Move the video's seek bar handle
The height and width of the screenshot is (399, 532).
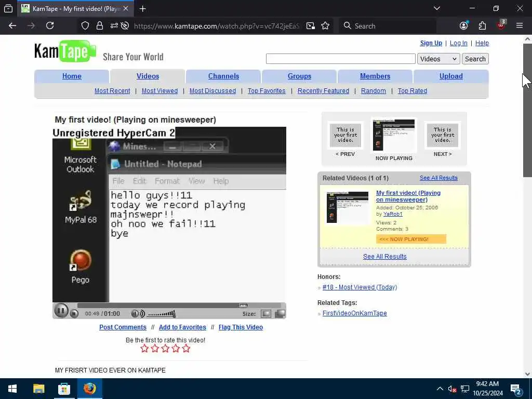pyautogui.click(x=243, y=305)
